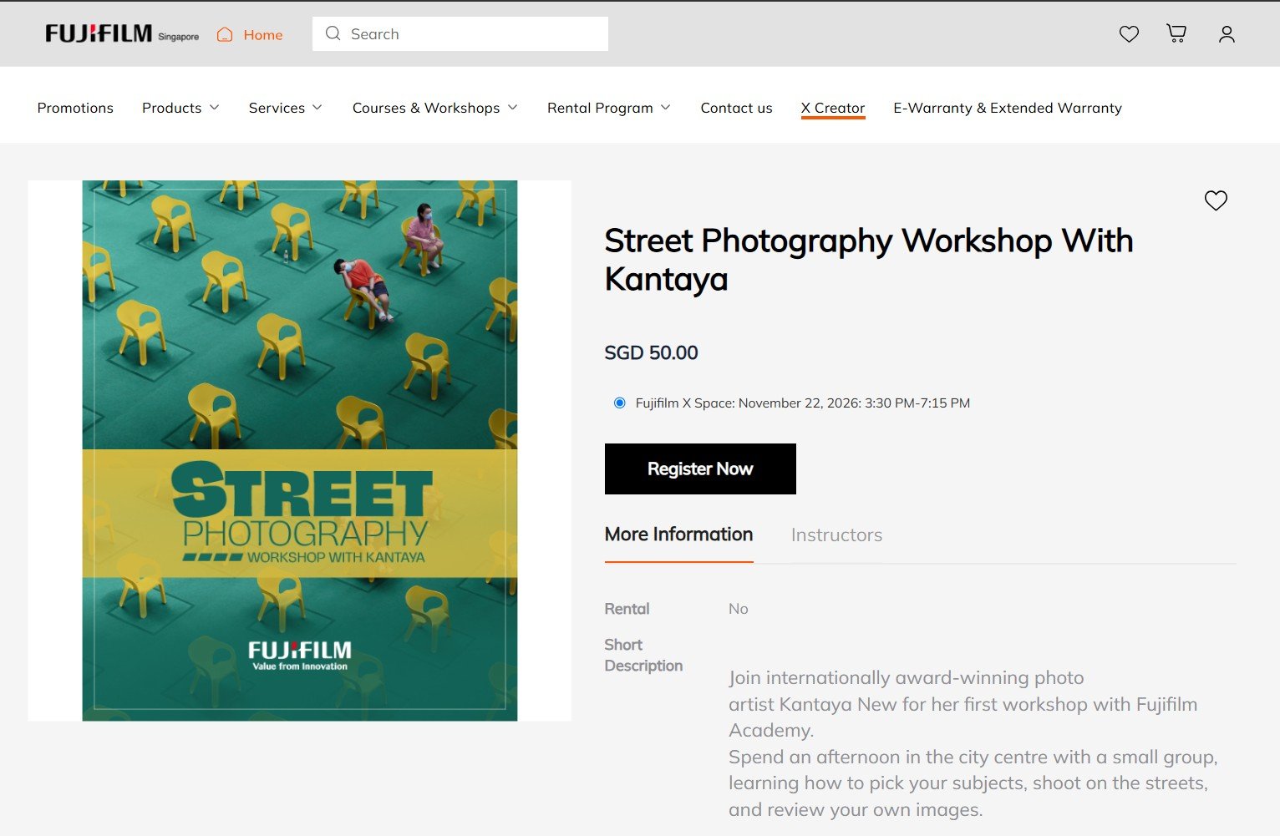Click the Home link in header
Screen dimensions: 1280x836
(263, 34)
